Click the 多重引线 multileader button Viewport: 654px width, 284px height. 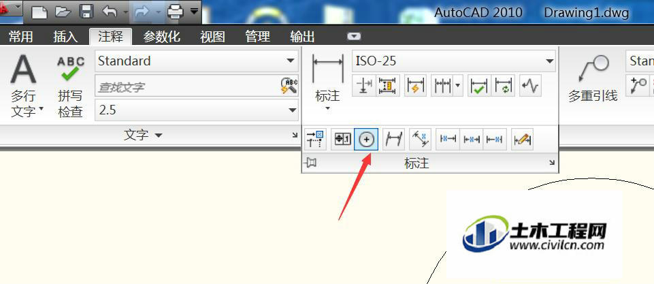pyautogui.click(x=593, y=78)
